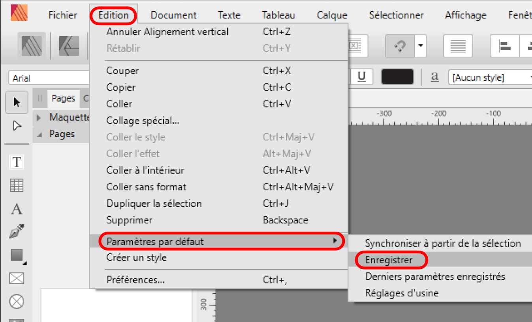
Task: Pick the Picture Frame Ellipse tool
Action: pyautogui.click(x=17, y=302)
